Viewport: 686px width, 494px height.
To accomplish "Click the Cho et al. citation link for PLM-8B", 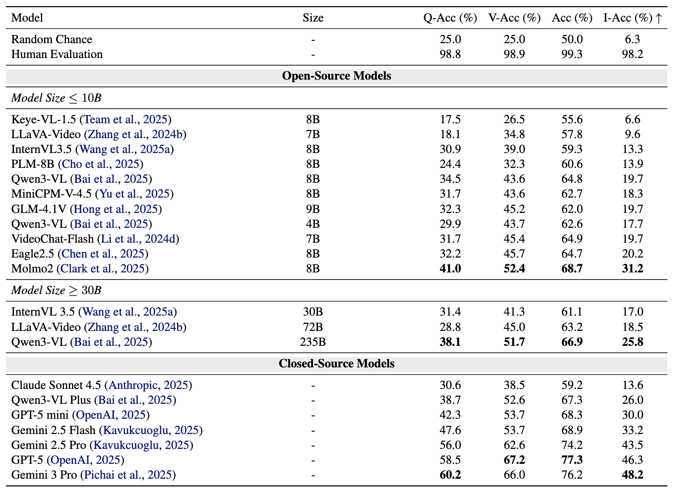I will point(100,164).
